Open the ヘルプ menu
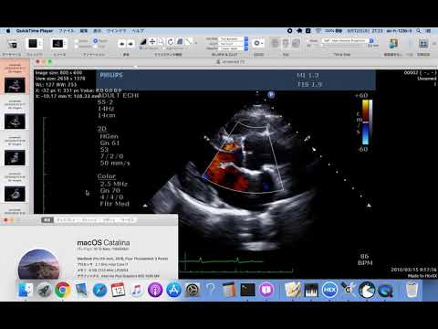The image size is (438, 329). click(138, 31)
